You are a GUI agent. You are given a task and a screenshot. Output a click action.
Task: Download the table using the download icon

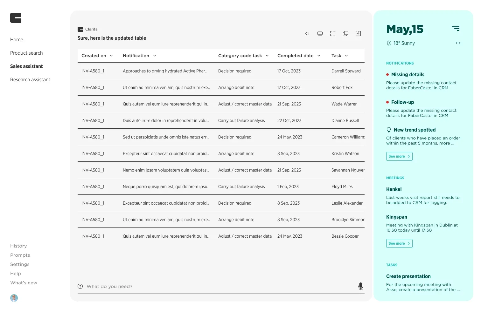[x=358, y=33]
